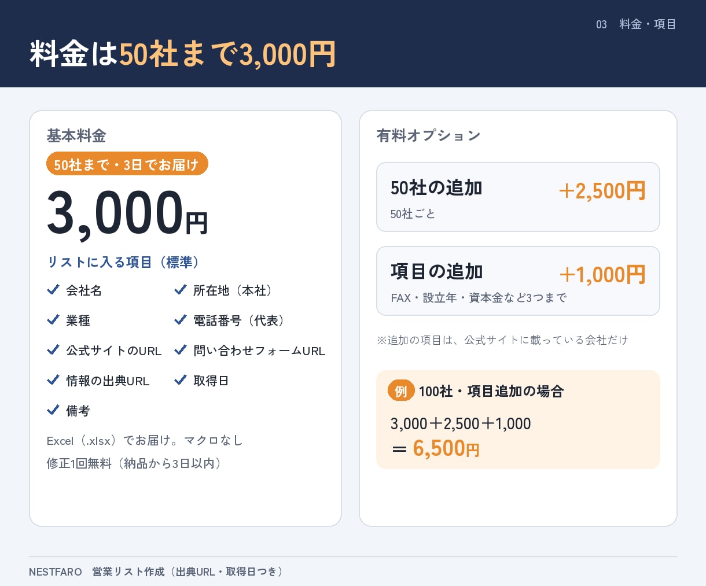The width and height of the screenshot is (706, 586).
Task: Click the ＝ 6,500円 total
Action: (x=435, y=448)
